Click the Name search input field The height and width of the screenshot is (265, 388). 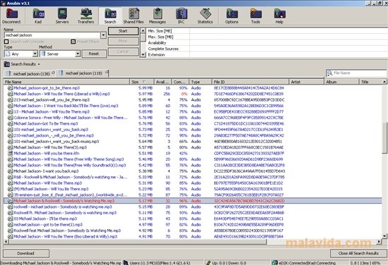point(52,35)
